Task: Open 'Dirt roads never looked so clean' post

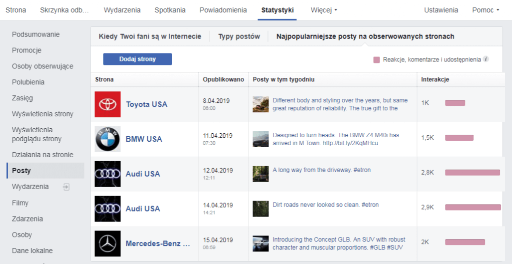Action: (325, 205)
